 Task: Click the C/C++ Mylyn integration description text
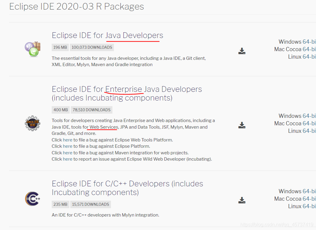(x=106, y=215)
